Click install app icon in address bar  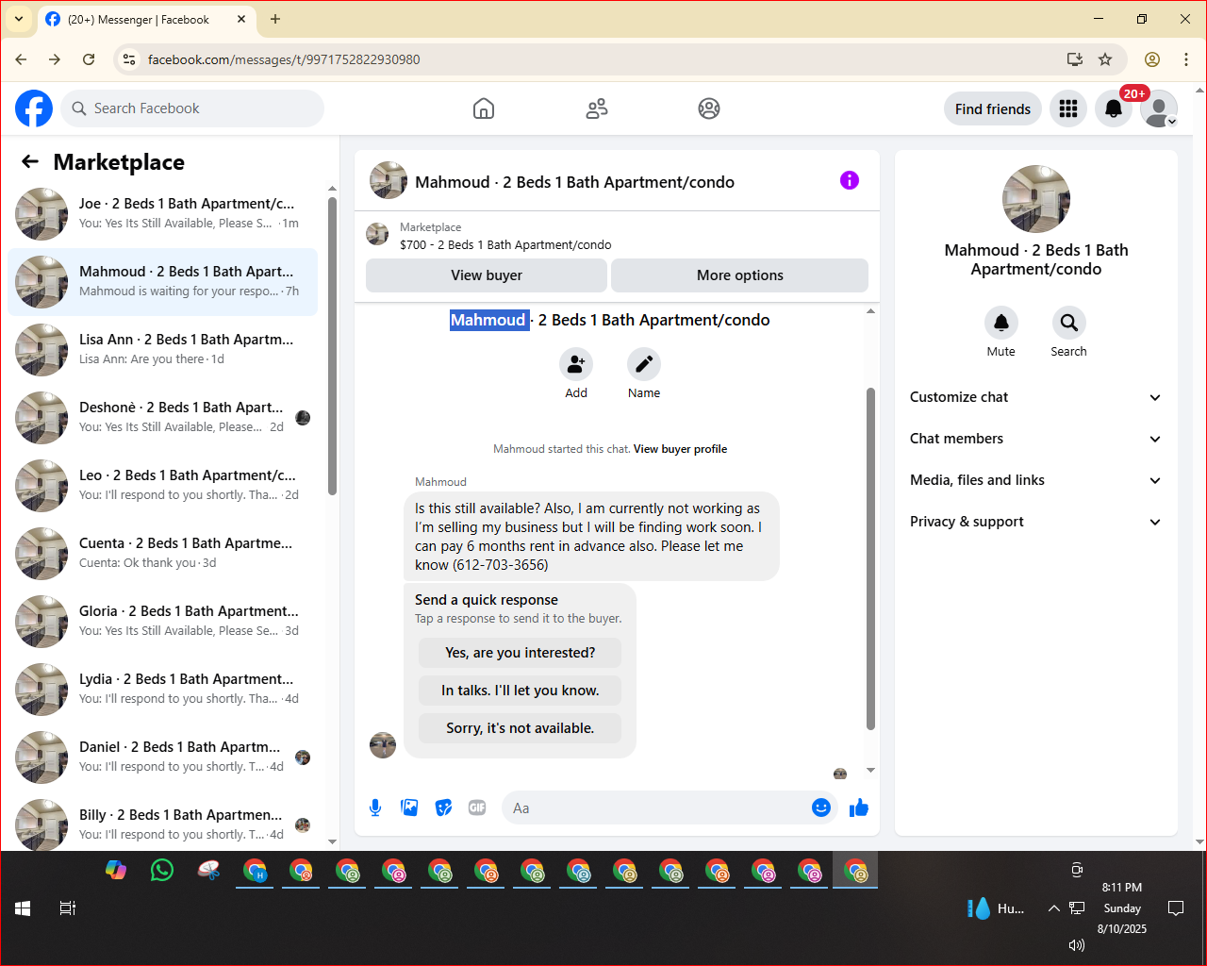pyautogui.click(x=1074, y=59)
